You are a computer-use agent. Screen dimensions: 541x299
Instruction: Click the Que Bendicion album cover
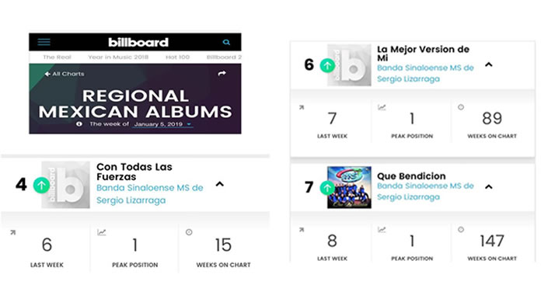pos(349,187)
